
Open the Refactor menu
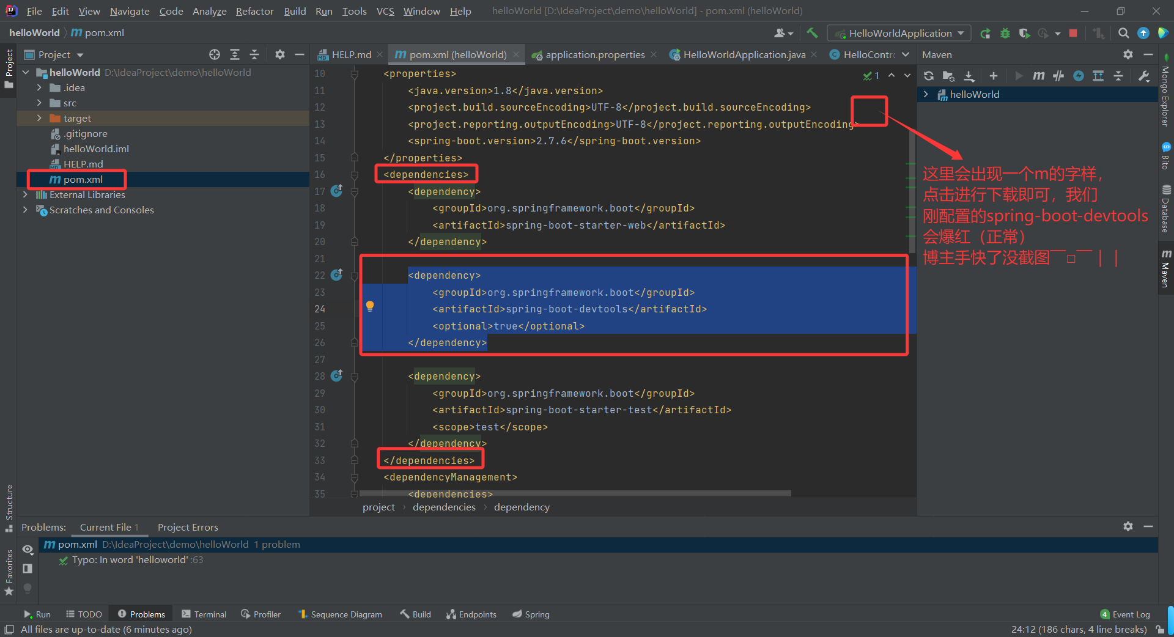click(254, 11)
